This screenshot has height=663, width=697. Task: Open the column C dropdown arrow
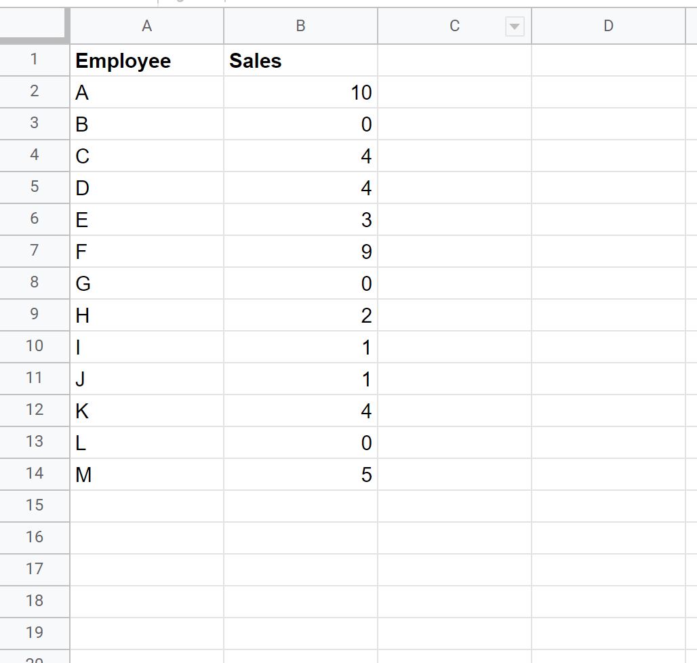(x=515, y=26)
